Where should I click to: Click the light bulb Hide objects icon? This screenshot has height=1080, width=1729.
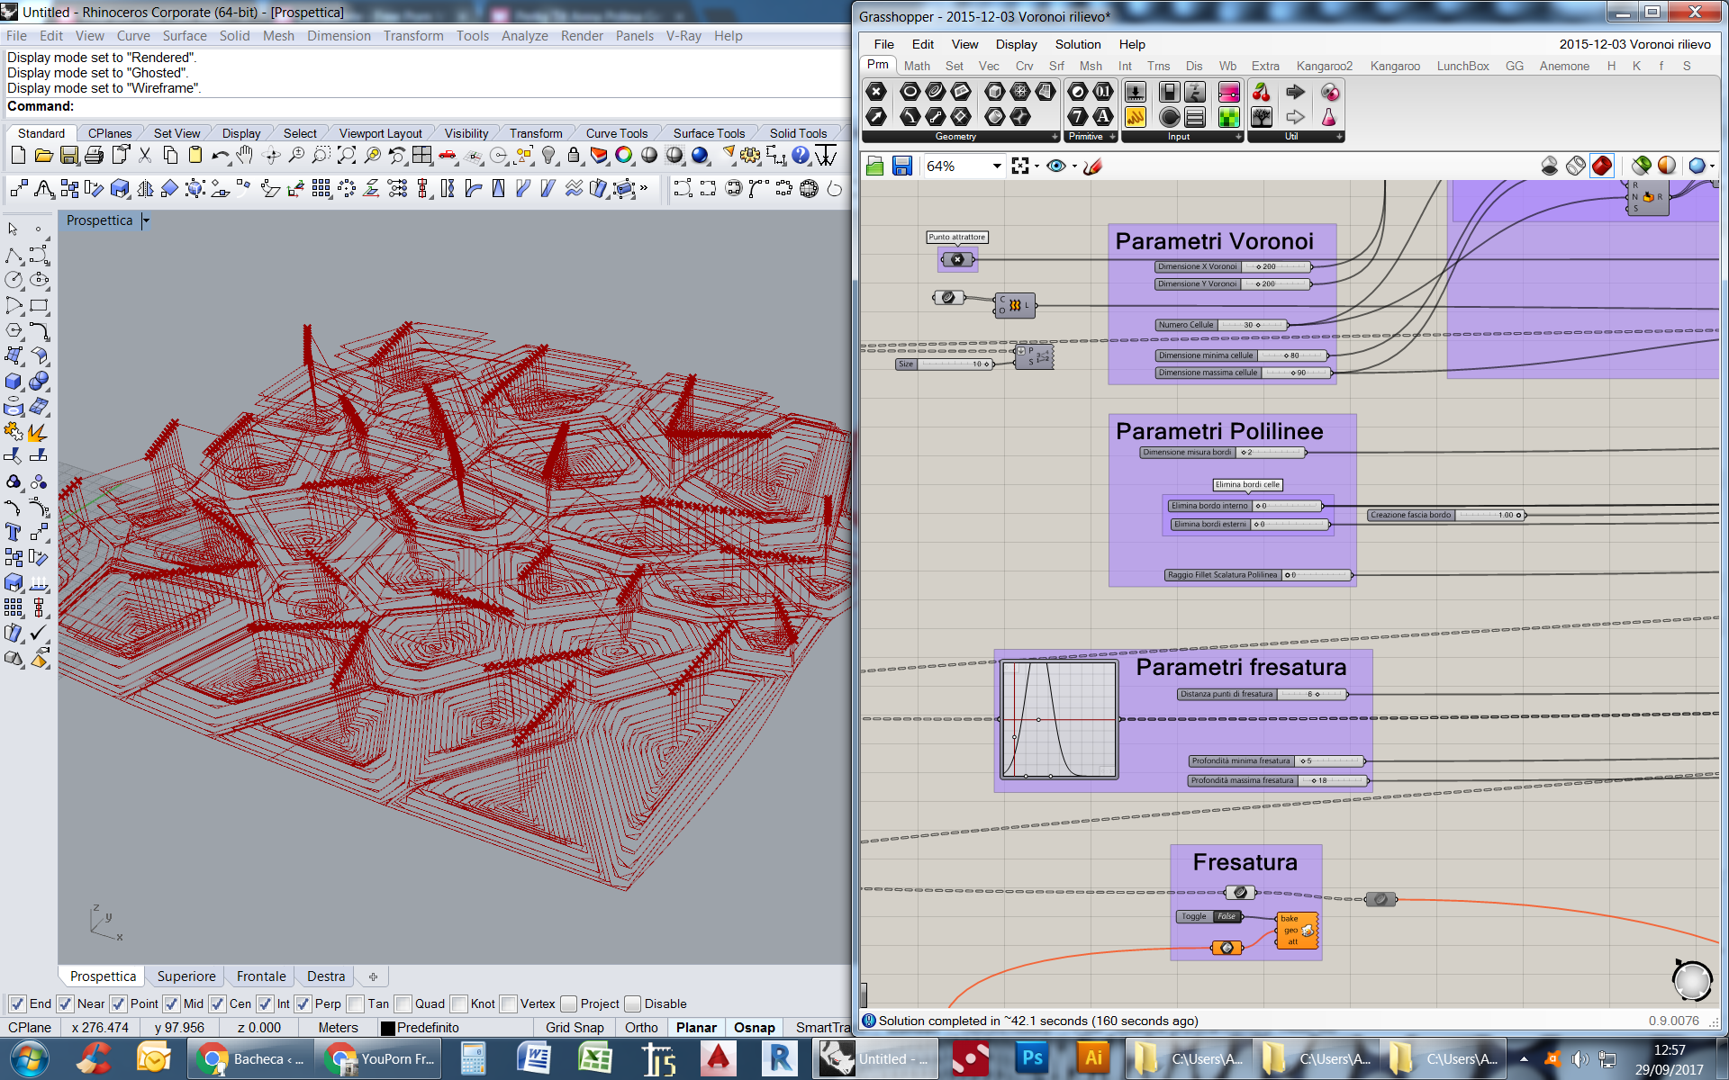[548, 156]
